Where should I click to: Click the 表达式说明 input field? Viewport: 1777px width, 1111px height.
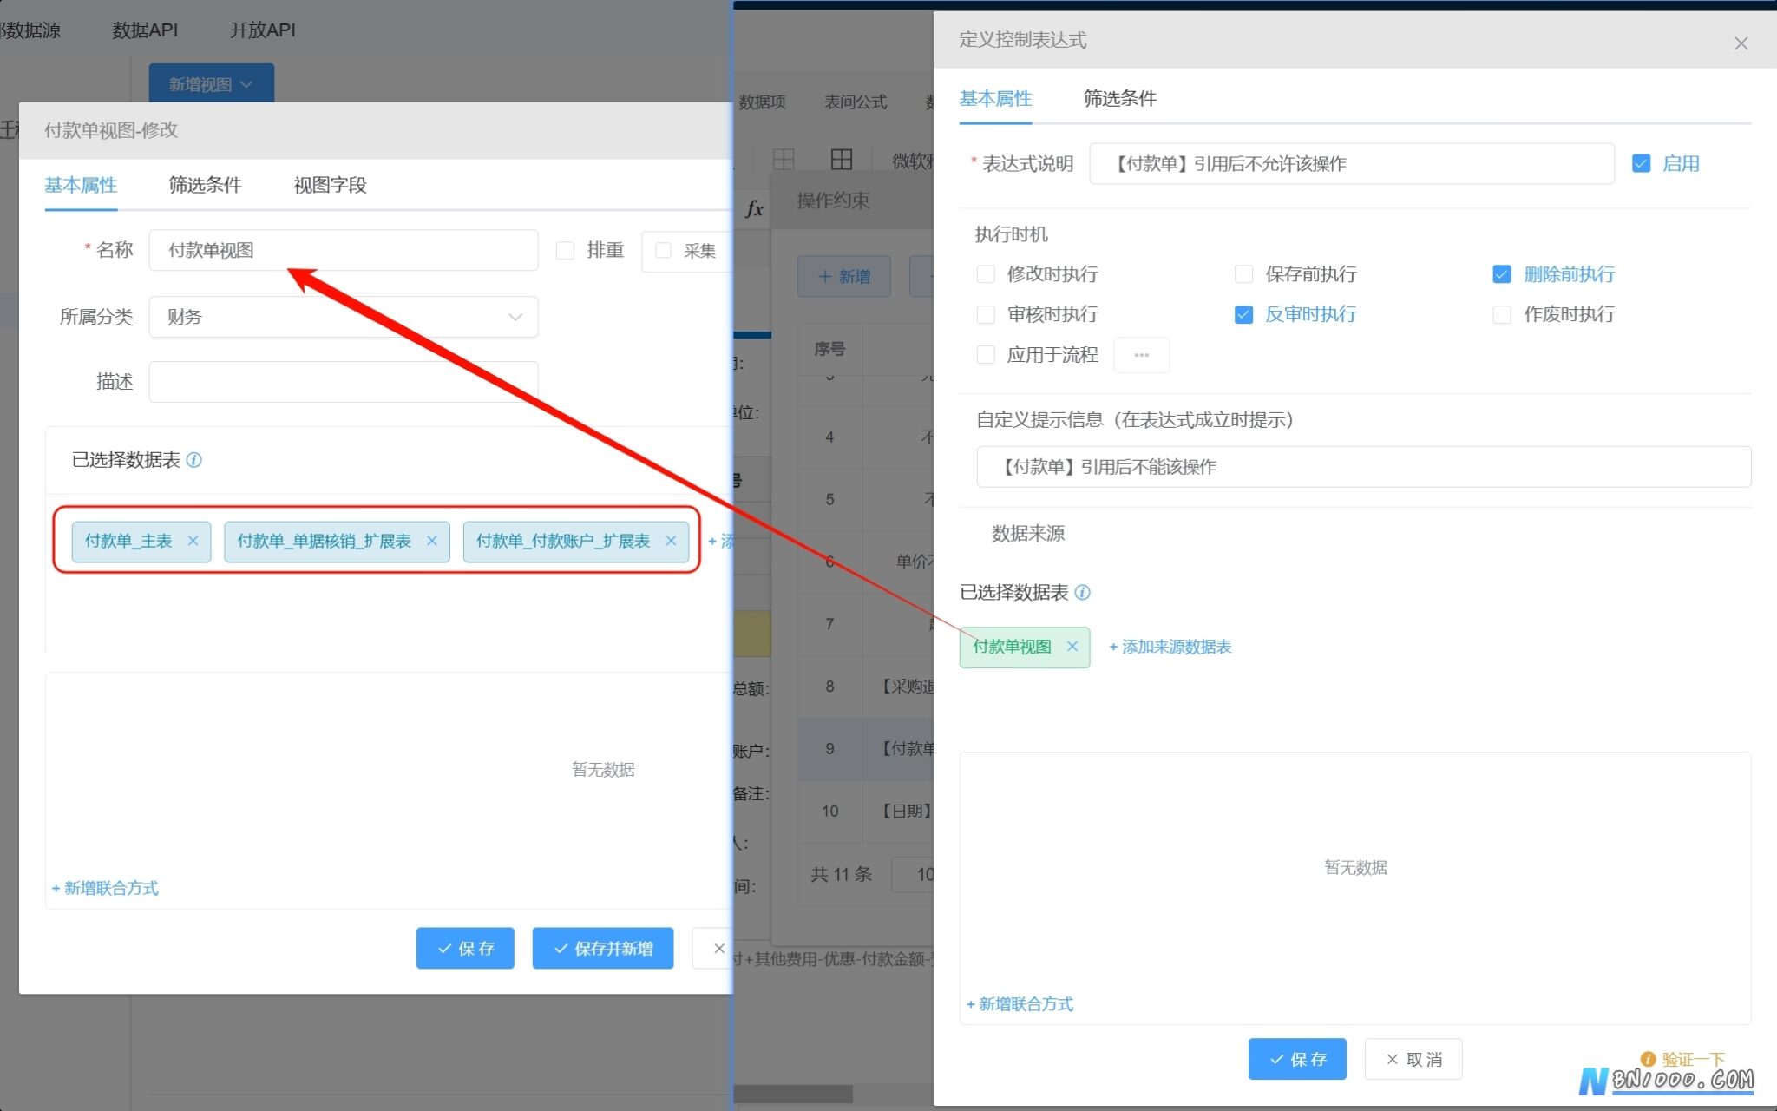pyautogui.click(x=1352, y=164)
